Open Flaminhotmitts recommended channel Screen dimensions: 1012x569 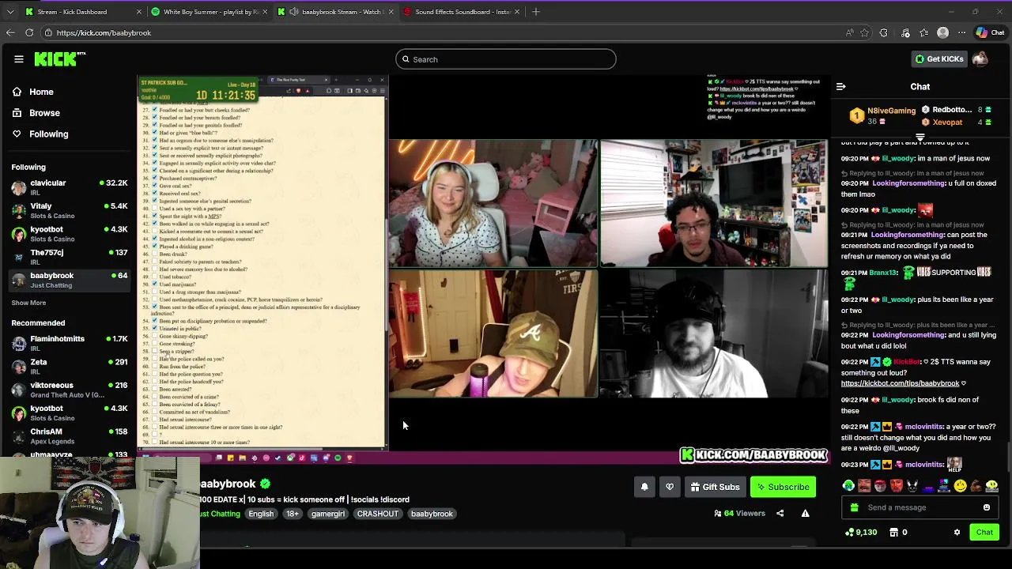coord(70,343)
